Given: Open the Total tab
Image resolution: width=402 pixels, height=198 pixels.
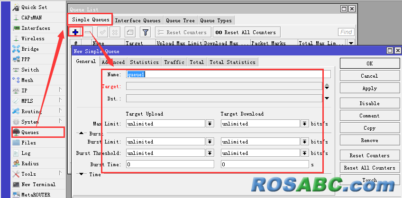Looking at the screenshot, I should point(197,62).
